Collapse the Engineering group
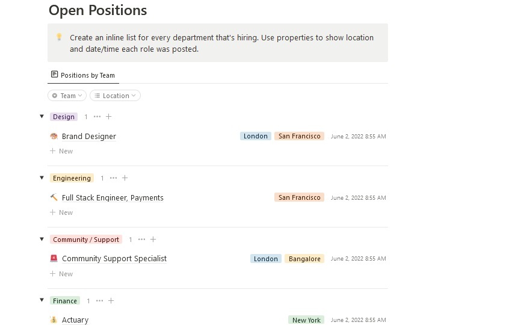This screenshot has height=325, width=515. tap(42, 178)
